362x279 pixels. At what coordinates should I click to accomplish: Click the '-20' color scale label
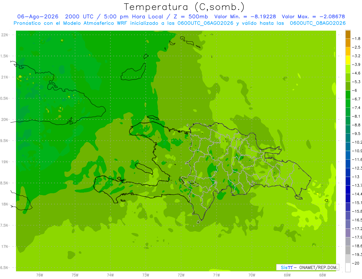(x=356, y=263)
